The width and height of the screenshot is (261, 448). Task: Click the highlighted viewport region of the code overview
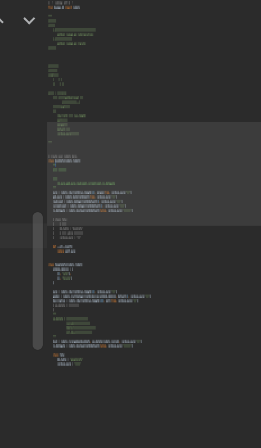pyautogui.click(x=154, y=174)
